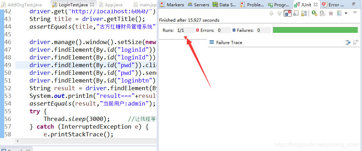Click the Runs count field showing 1/1
Image resolution: width=362 pixels, height=151 pixels.
[x=186, y=30]
